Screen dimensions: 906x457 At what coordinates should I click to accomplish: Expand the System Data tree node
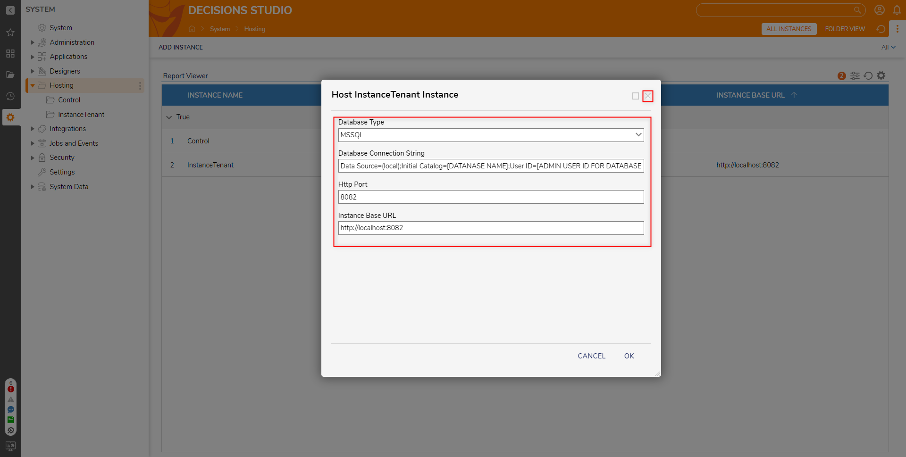[x=33, y=187]
